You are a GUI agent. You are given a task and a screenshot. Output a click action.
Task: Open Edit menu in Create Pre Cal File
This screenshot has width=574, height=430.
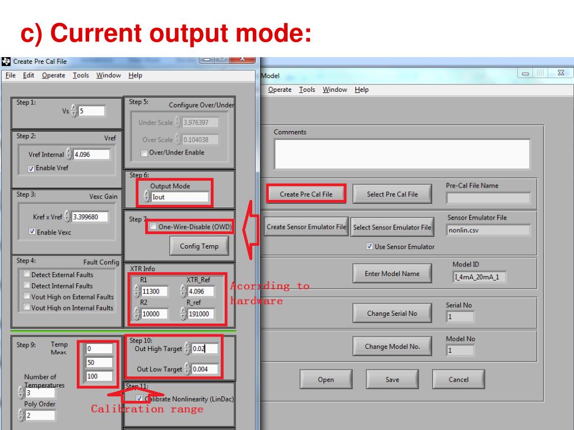click(x=29, y=76)
